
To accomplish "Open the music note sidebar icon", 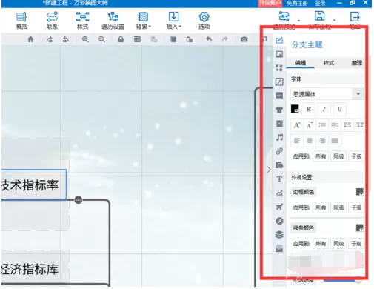I will [279, 137].
